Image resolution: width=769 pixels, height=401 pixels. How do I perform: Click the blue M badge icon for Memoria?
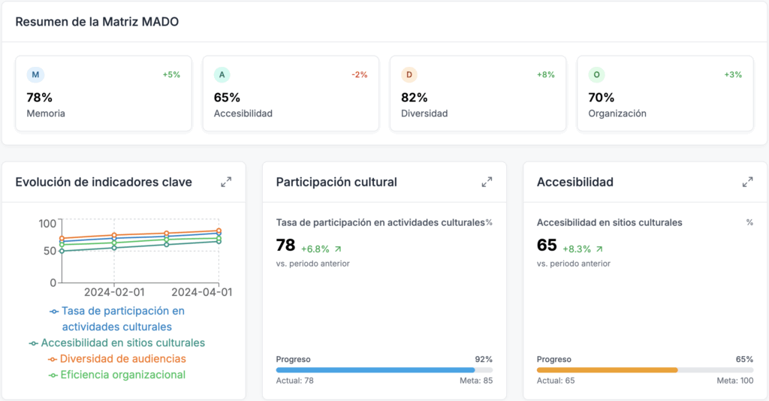pyautogui.click(x=35, y=74)
